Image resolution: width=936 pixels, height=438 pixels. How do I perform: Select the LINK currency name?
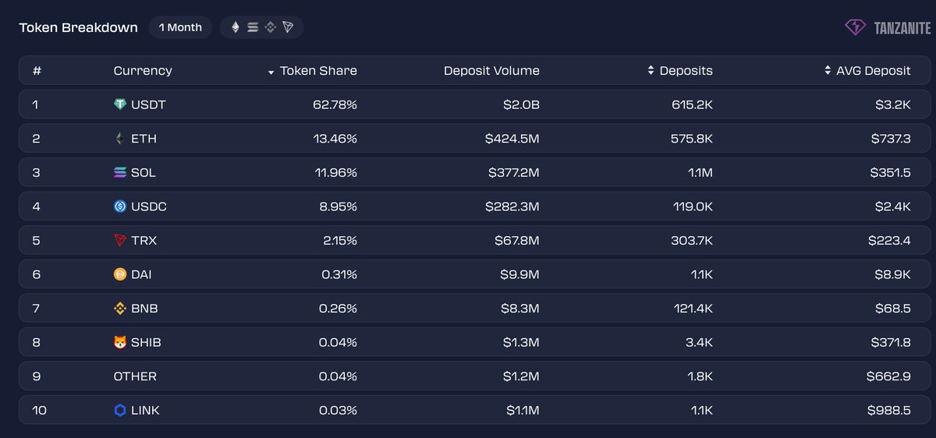(x=145, y=410)
